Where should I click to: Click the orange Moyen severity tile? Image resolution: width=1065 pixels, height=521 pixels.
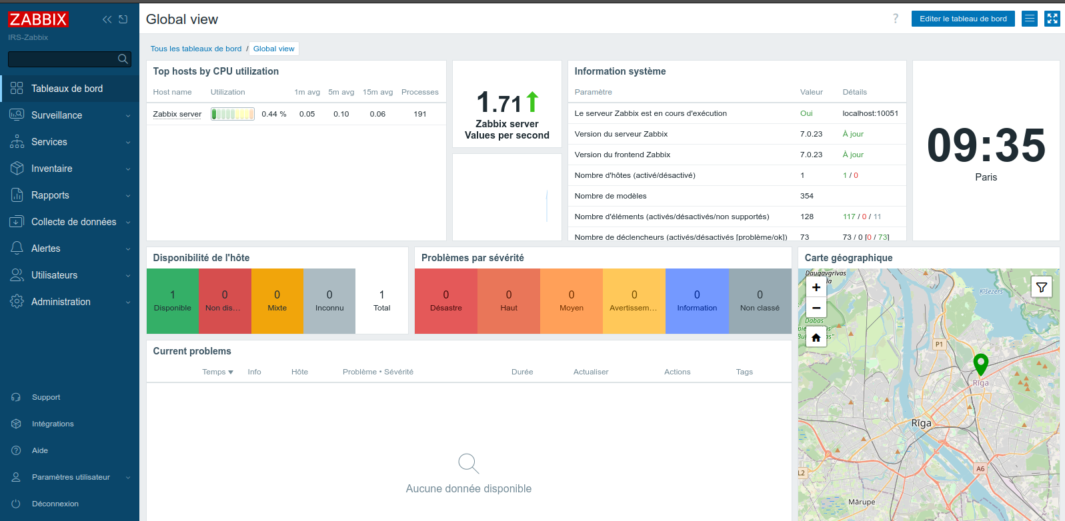click(572, 301)
